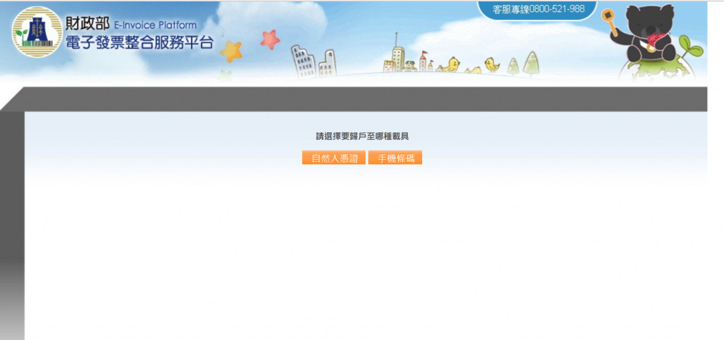Click the tall building with antenna
Image resolution: width=724 pixels, height=340 pixels.
click(397, 52)
